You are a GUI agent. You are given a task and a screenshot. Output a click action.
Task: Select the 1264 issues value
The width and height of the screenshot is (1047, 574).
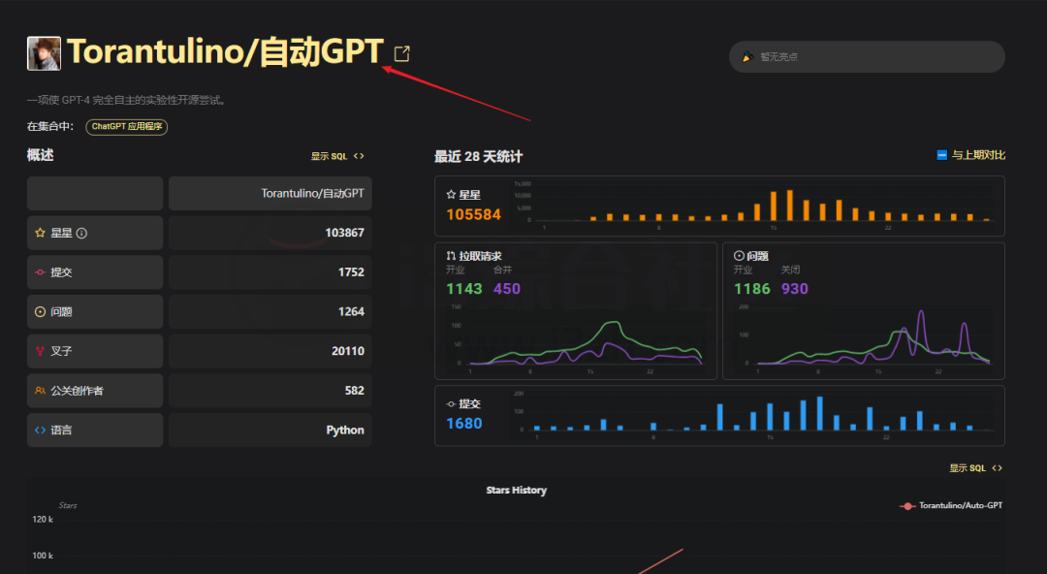(351, 311)
